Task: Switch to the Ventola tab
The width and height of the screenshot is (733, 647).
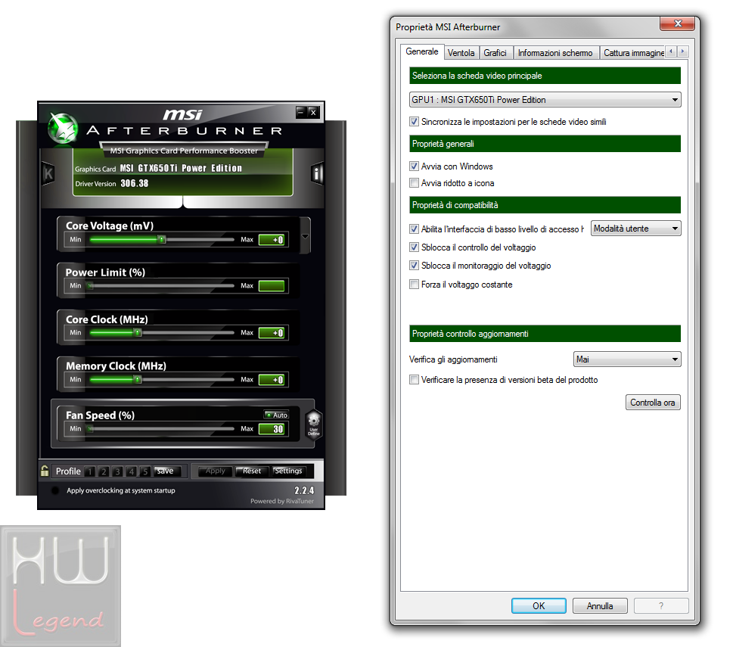Action: tap(461, 53)
